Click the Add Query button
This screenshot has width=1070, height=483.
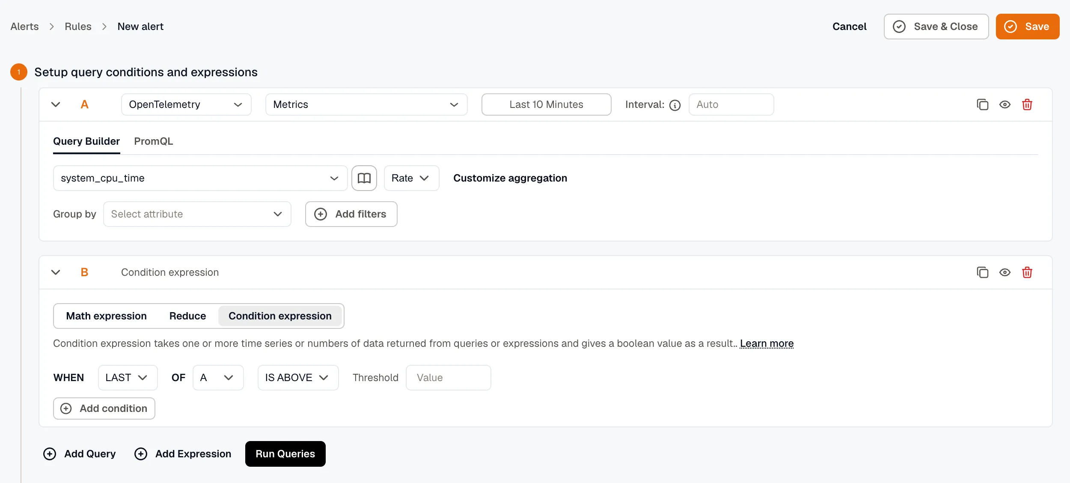80,454
